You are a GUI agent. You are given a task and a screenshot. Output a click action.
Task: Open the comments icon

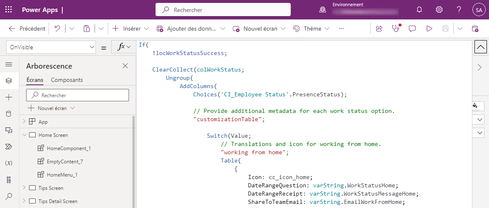[412, 29]
